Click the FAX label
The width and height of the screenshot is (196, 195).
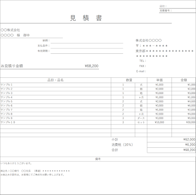click(143, 66)
